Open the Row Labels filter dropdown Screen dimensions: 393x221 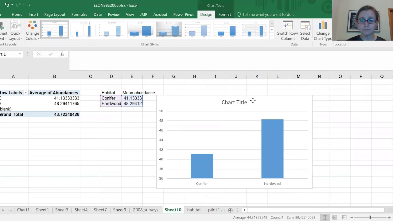(26, 93)
